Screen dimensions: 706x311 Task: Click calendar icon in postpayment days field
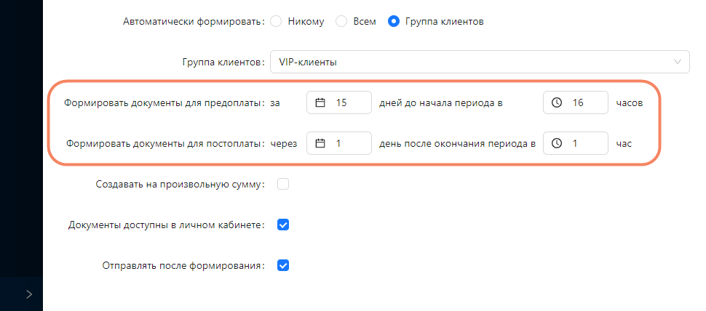(x=320, y=143)
